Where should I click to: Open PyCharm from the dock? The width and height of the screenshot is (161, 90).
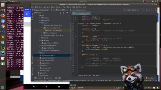coord(3,47)
